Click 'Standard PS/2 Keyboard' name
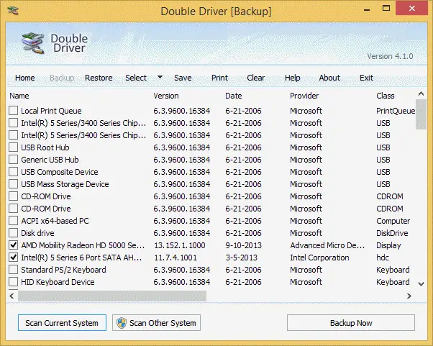The width and height of the screenshot is (433, 346). [63, 270]
